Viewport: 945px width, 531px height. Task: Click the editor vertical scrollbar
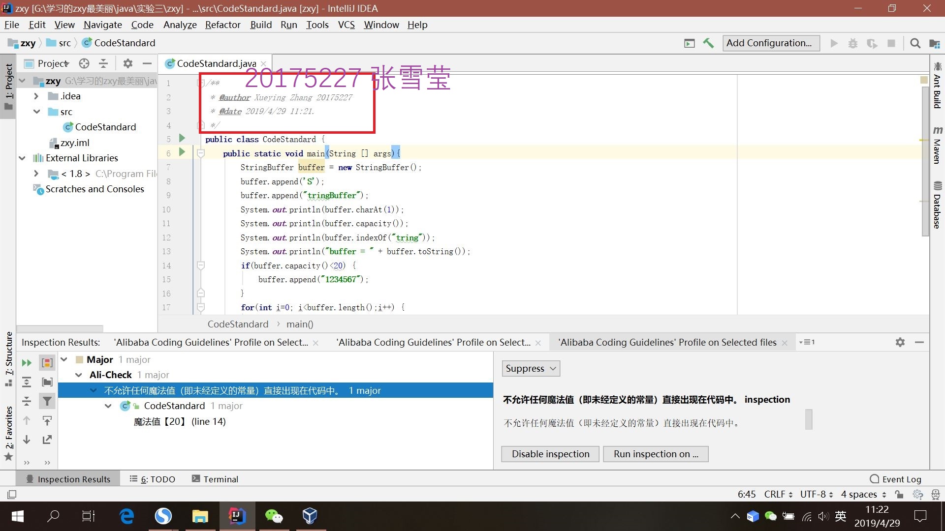coord(925,162)
